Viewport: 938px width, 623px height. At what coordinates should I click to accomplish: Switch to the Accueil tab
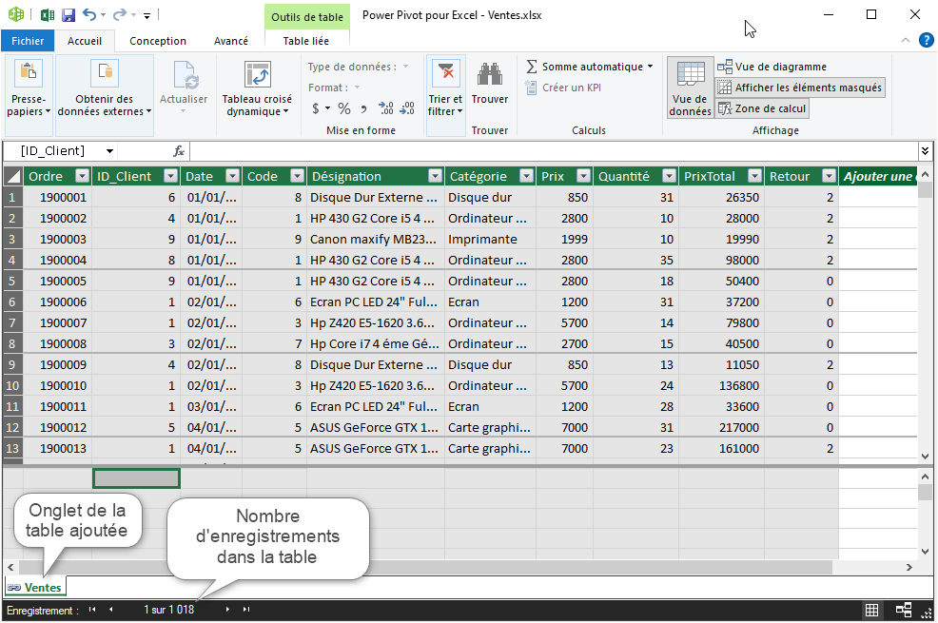[85, 41]
